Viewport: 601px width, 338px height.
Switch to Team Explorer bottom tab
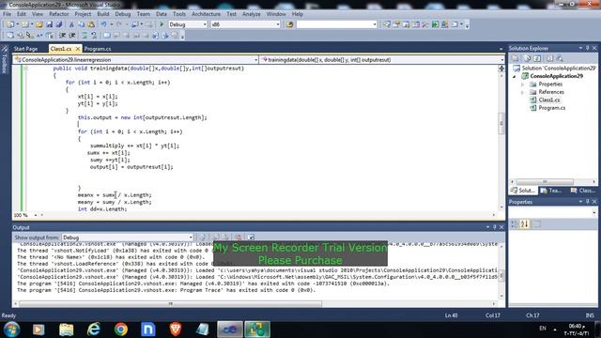tap(550, 191)
